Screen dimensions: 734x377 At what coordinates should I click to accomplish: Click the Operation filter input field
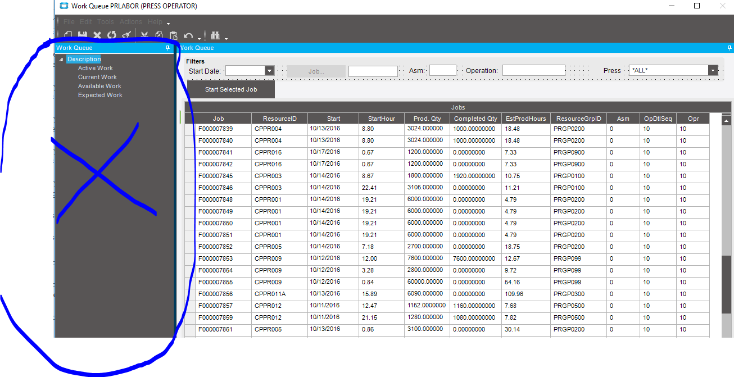click(533, 71)
